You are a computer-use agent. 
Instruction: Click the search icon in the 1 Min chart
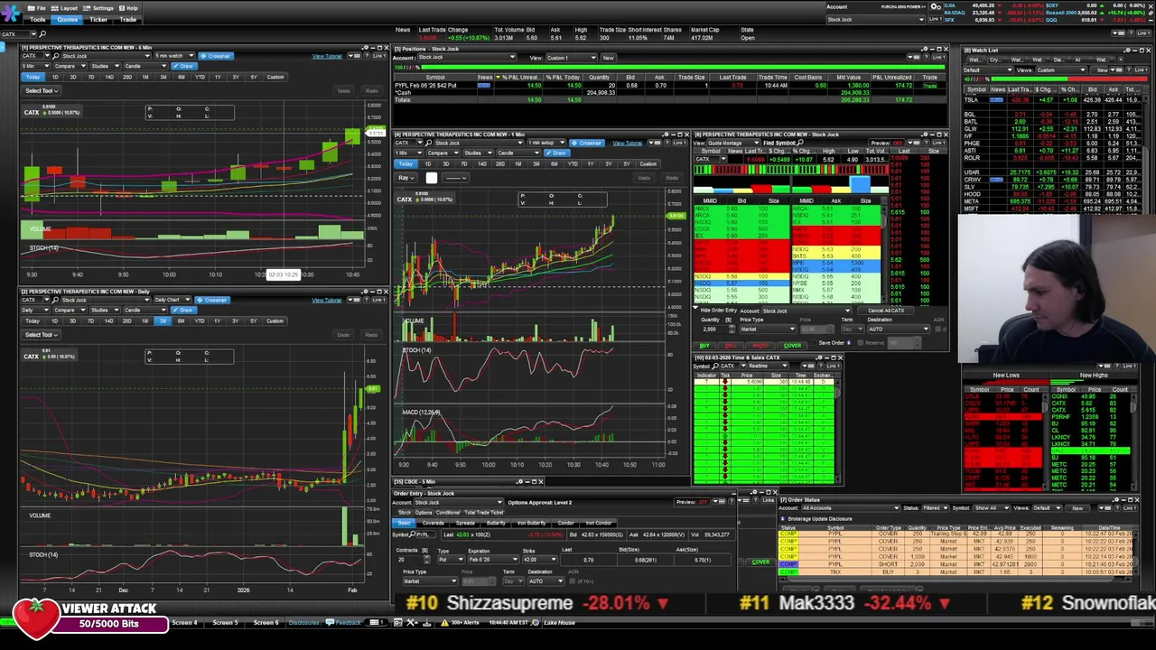tap(427, 143)
